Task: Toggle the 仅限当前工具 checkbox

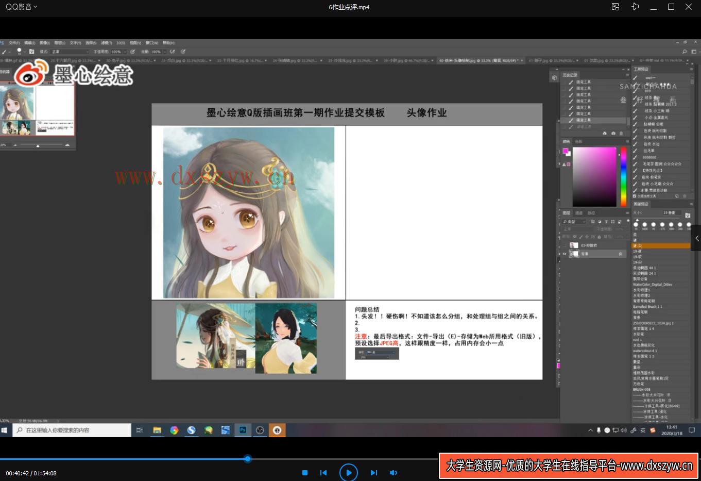Action: tap(635, 196)
